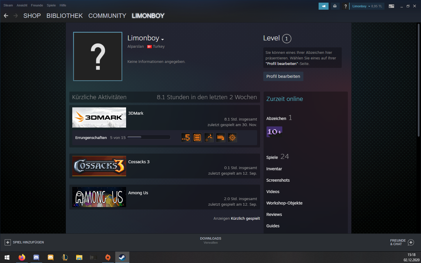
Task: Open the LIMONBOY tab
Action: [148, 16]
